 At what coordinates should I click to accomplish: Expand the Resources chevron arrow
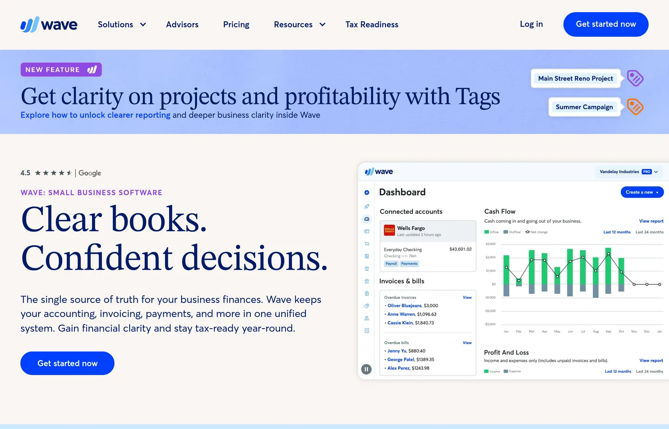tap(322, 25)
